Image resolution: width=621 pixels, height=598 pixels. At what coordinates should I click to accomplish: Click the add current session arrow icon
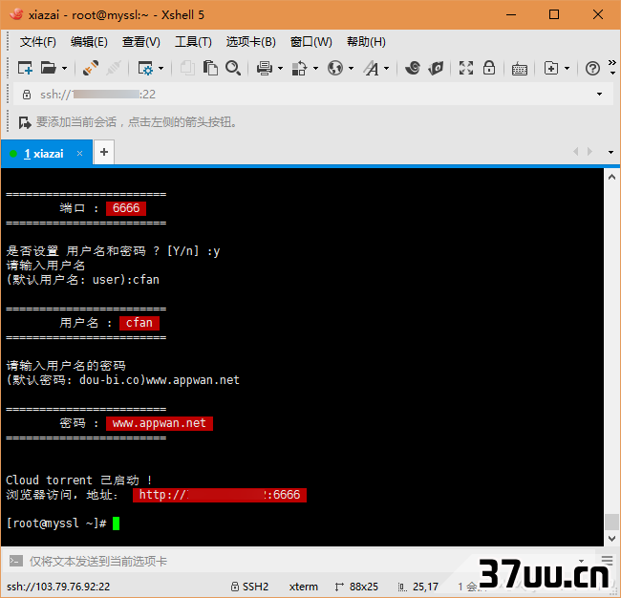click(25, 122)
